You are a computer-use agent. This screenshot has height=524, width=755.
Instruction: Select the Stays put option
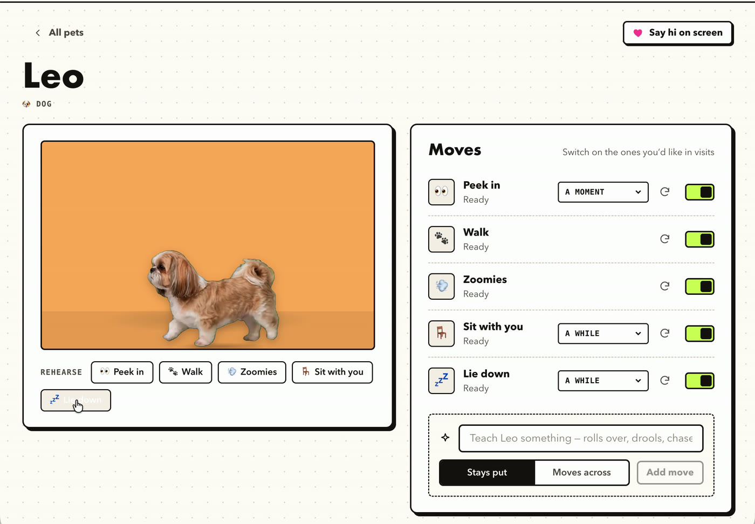tap(487, 473)
